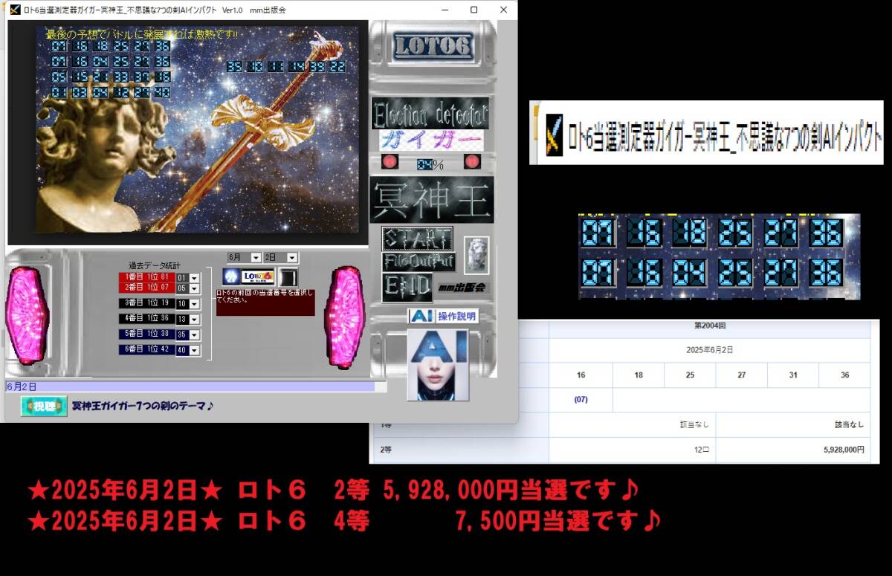The image size is (892, 576).
Task: Close the ロト6 application window
Action: [x=504, y=10]
